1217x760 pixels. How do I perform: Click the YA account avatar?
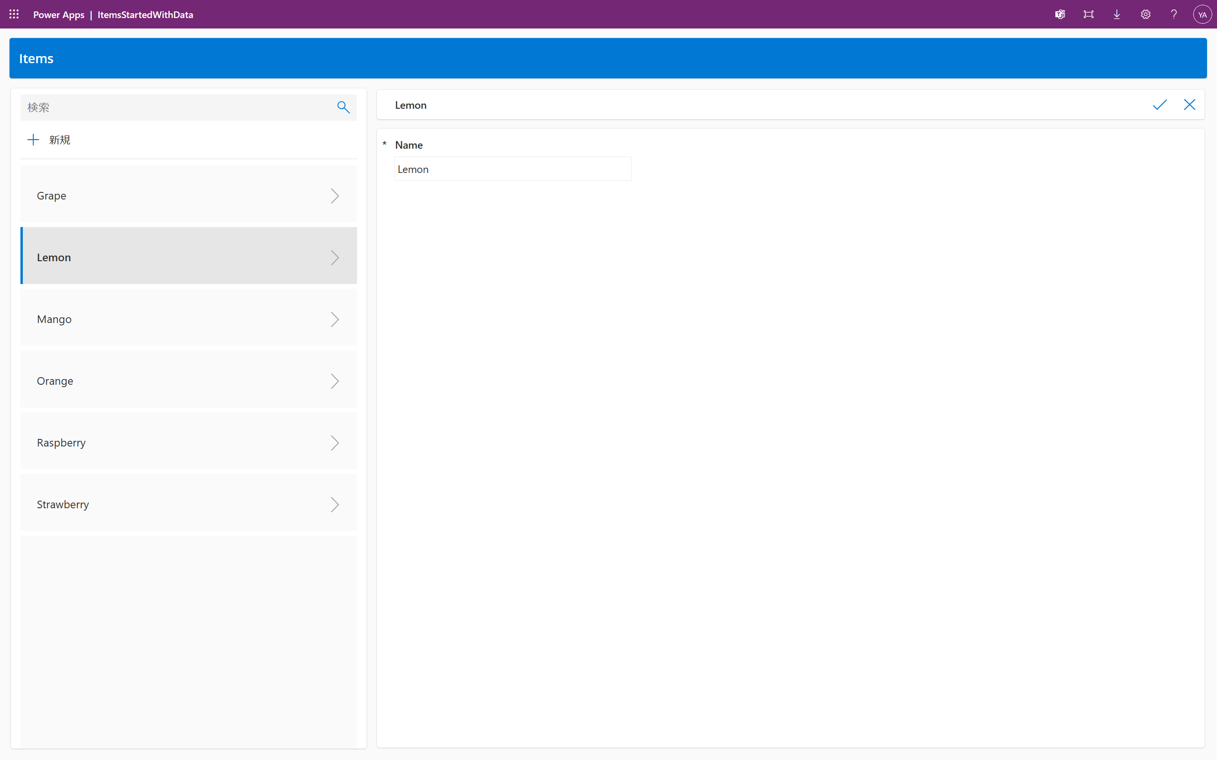[x=1202, y=14]
